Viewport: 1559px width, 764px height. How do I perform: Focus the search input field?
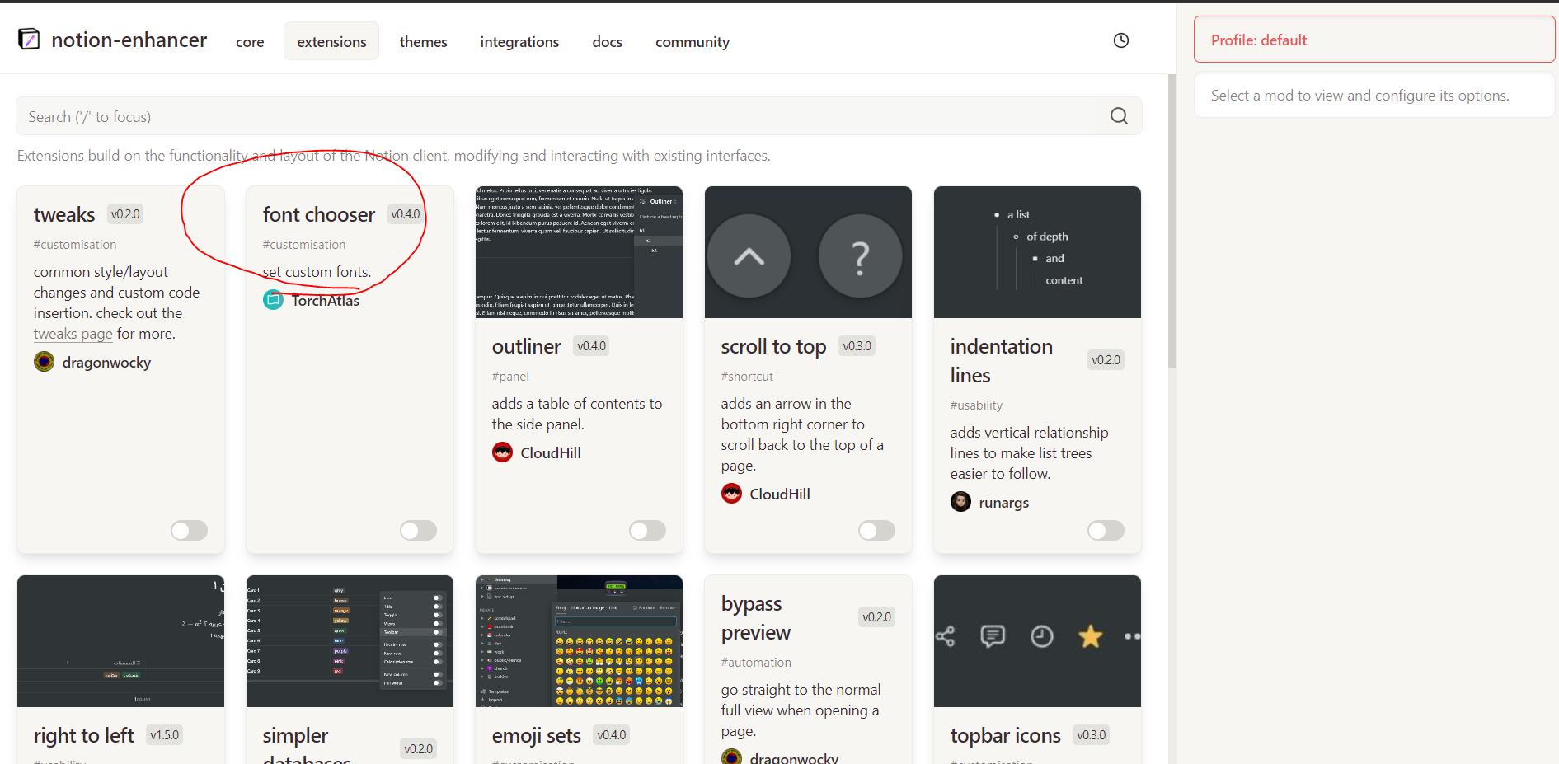579,116
